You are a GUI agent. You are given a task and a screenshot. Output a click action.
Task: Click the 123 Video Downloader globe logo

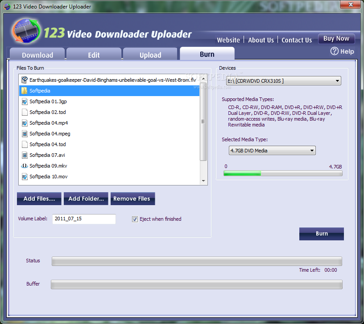[26, 31]
